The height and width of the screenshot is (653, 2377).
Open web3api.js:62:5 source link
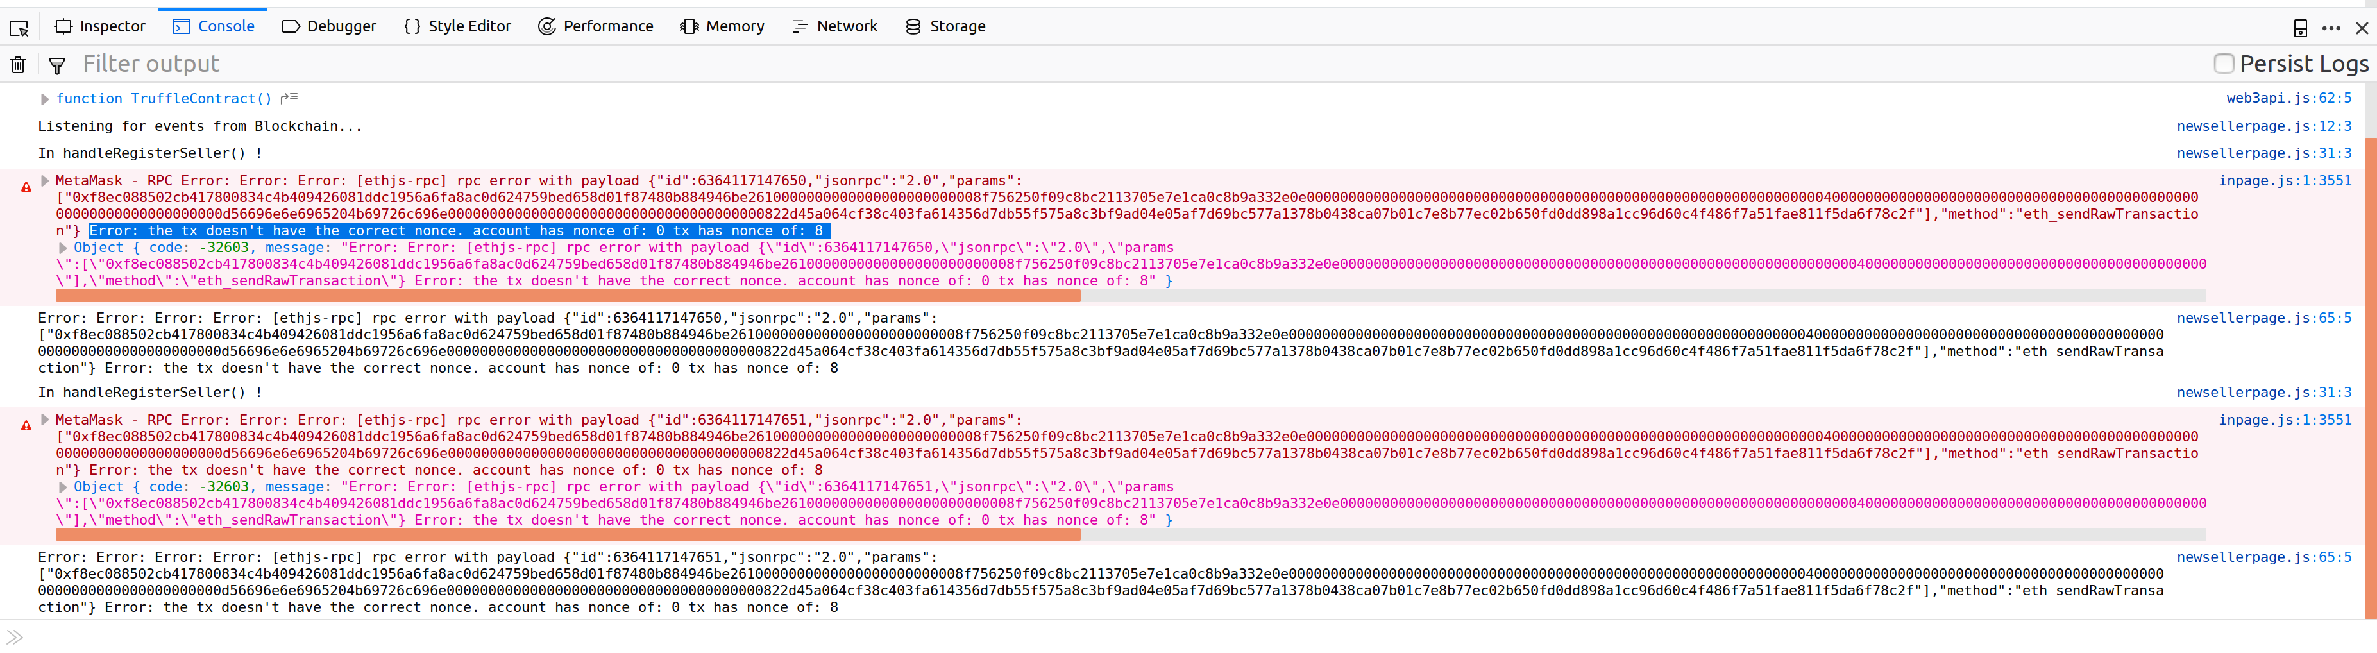pyautogui.click(x=2287, y=97)
